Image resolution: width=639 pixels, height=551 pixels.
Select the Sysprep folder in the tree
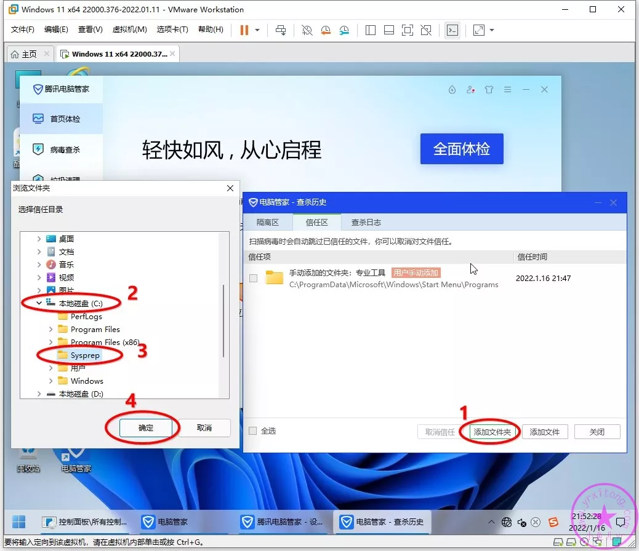pos(84,355)
